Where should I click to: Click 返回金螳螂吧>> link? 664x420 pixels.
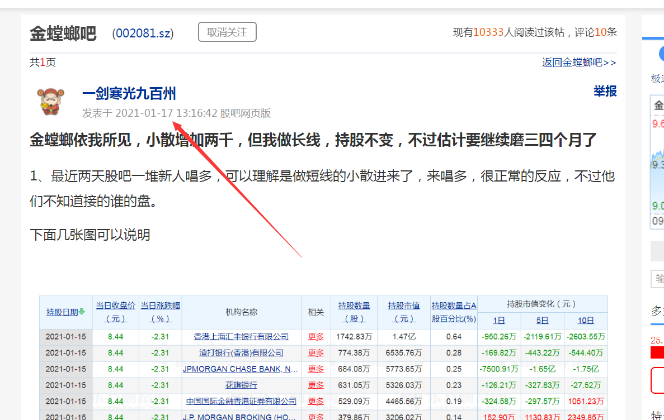pyautogui.click(x=579, y=63)
